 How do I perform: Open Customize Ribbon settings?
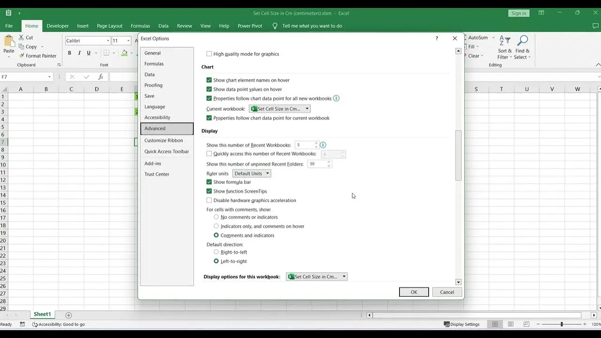pyautogui.click(x=164, y=140)
